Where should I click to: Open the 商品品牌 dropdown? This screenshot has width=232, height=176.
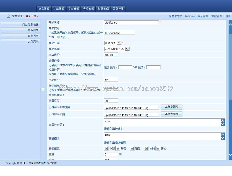[128, 49]
